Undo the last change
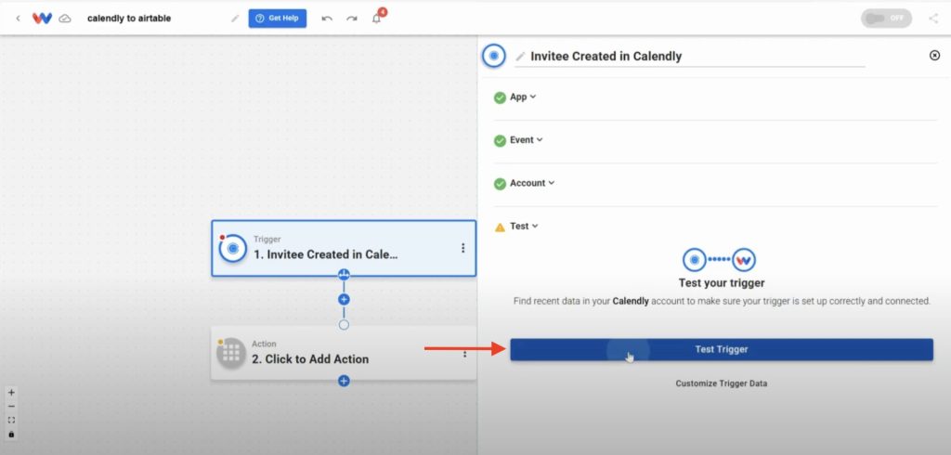 (x=327, y=19)
